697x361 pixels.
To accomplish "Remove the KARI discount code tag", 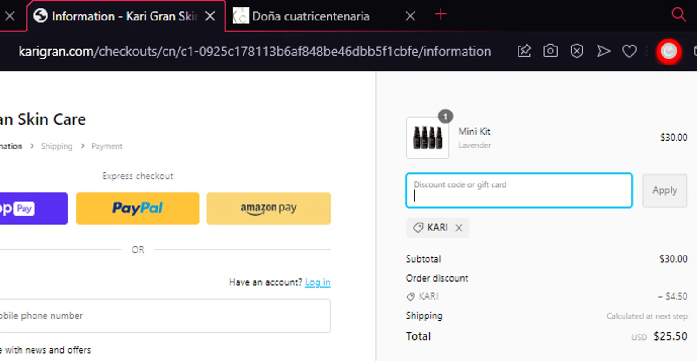I will (459, 228).
